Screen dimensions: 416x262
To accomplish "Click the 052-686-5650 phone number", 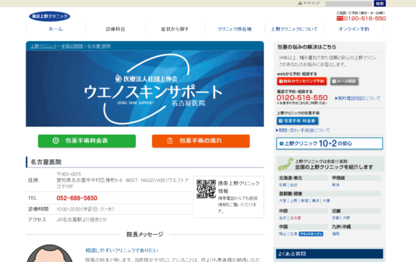I will tap(77, 198).
